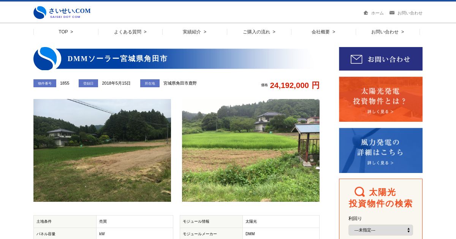Click the address 宮城県角田市鹿野

pos(180,83)
